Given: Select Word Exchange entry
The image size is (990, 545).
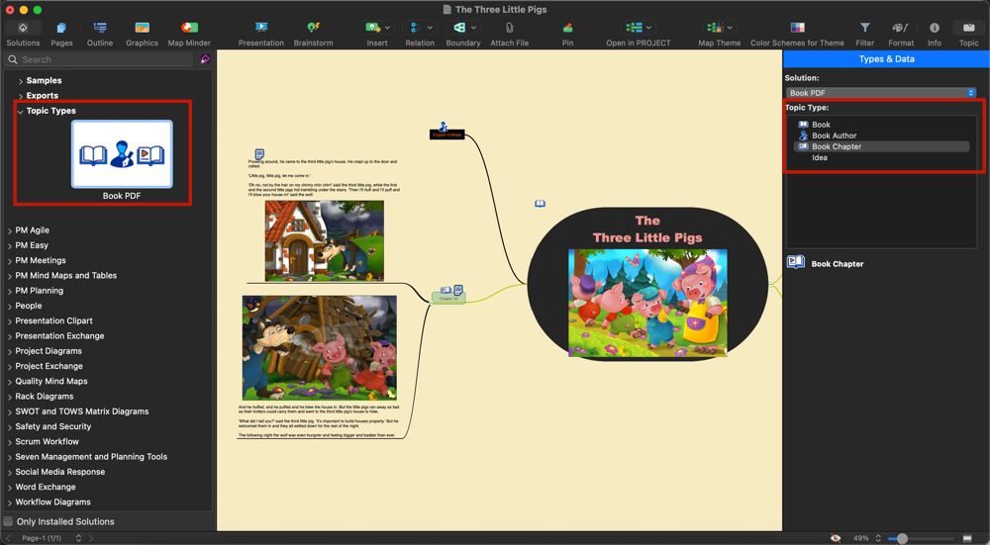Looking at the screenshot, I should point(46,488).
